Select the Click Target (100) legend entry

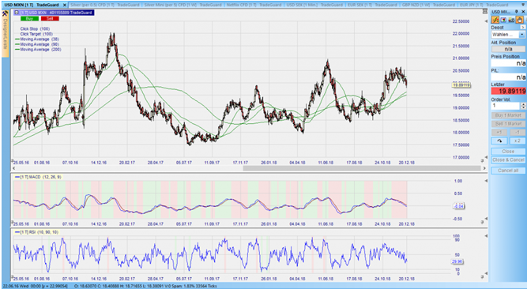36,34
